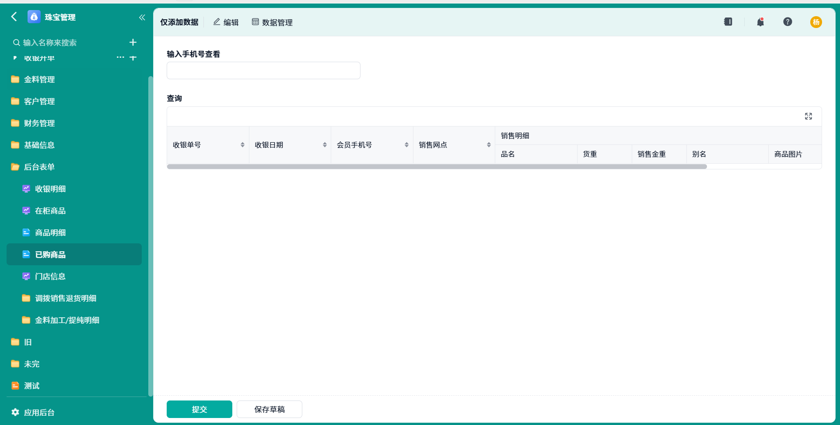Click the 销售金重 column header
Image resolution: width=840 pixels, height=425 pixels.
[x=659, y=154]
